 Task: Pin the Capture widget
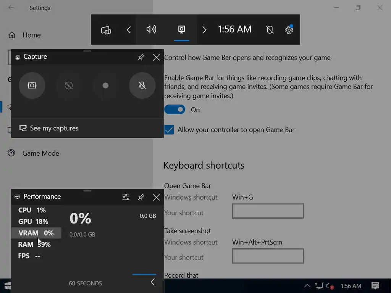pyautogui.click(x=141, y=57)
